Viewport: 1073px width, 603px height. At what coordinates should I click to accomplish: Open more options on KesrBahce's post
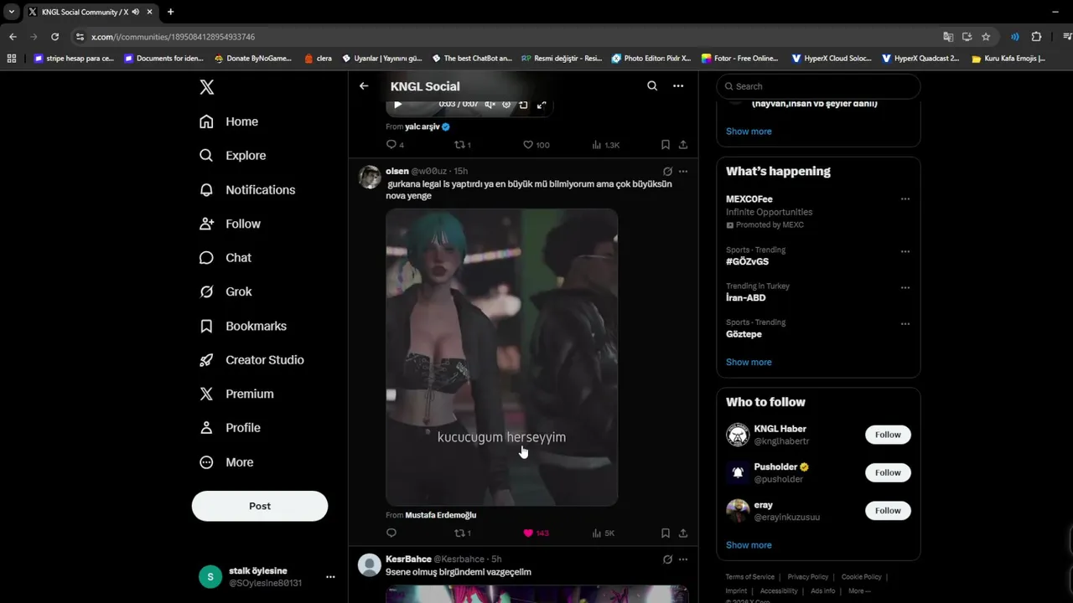[683, 559]
